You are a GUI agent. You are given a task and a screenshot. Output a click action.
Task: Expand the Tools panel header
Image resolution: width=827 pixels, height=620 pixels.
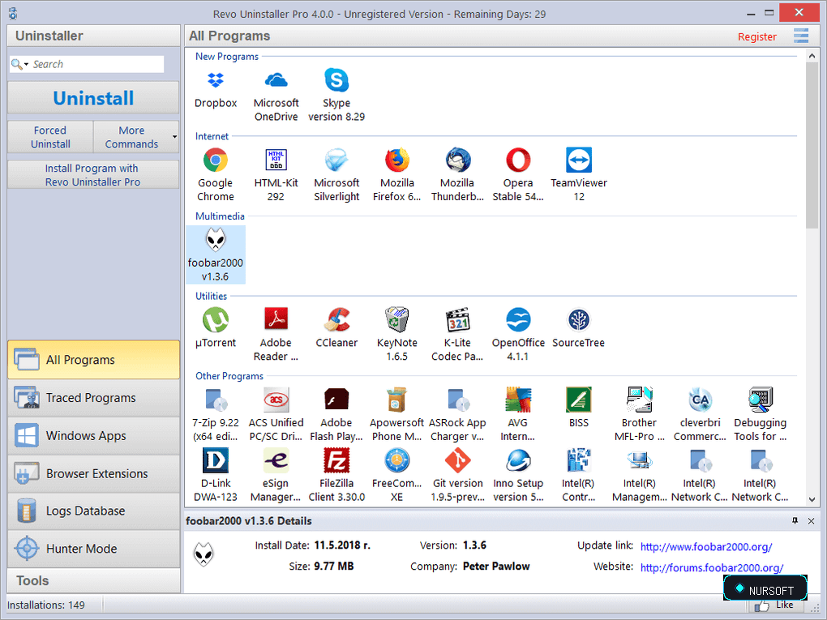(93, 580)
